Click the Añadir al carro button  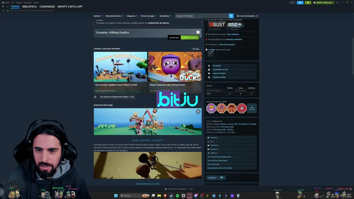(x=190, y=38)
